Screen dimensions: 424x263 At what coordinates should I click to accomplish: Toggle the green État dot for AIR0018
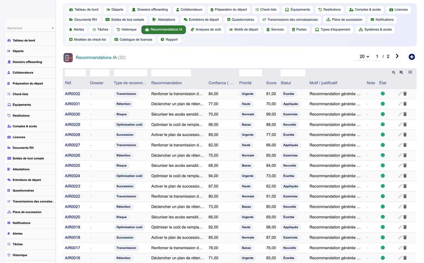tap(383, 238)
